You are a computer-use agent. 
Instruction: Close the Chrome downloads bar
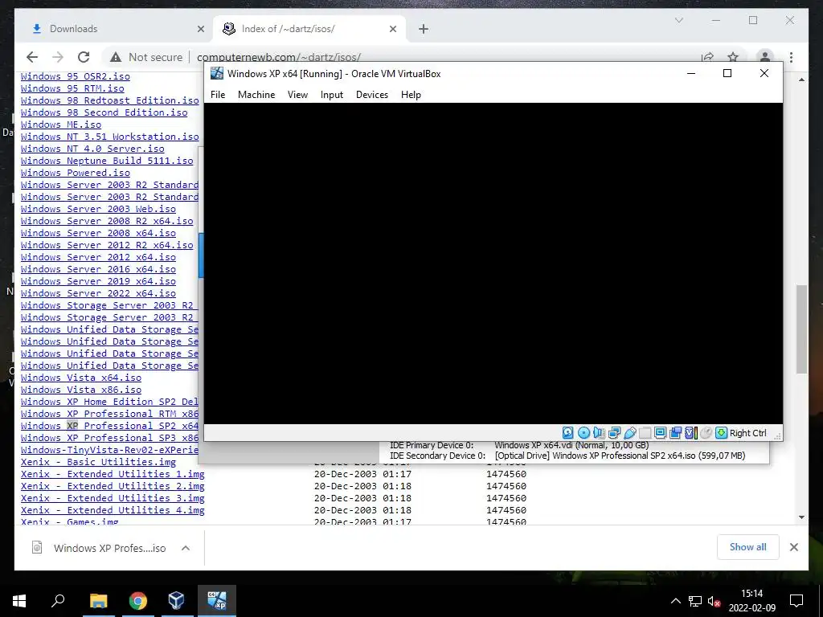[x=793, y=547]
